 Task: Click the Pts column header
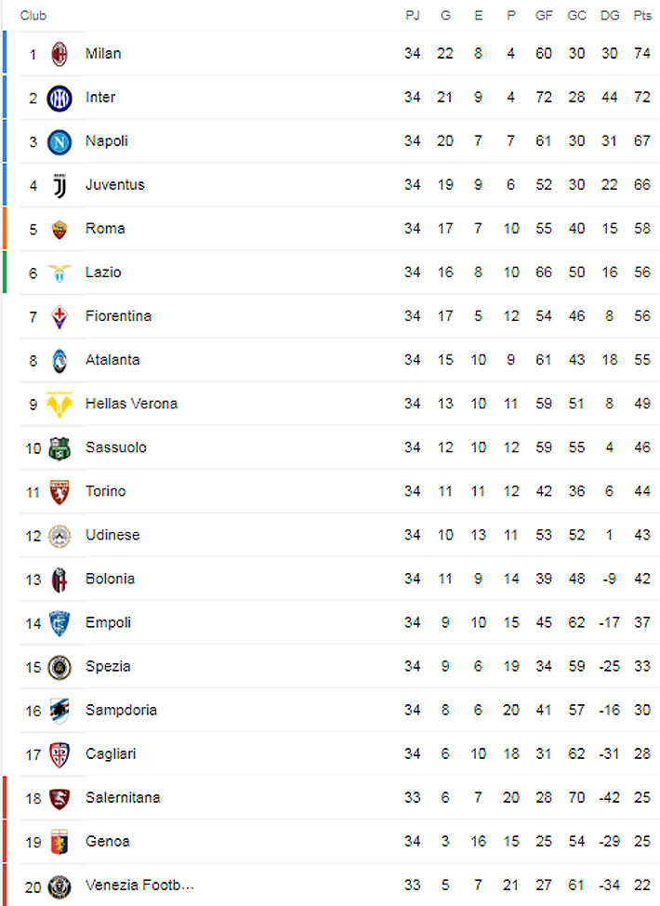[x=642, y=16]
